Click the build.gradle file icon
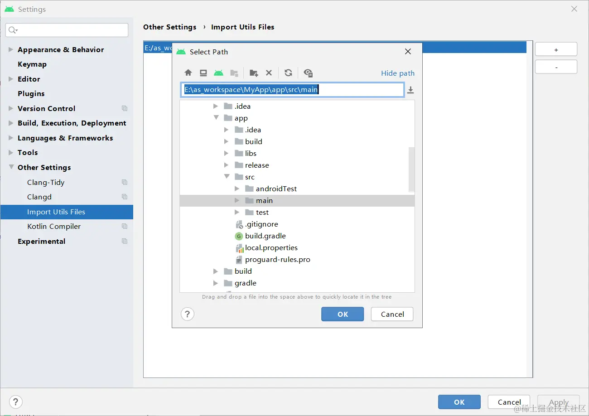 pos(239,236)
